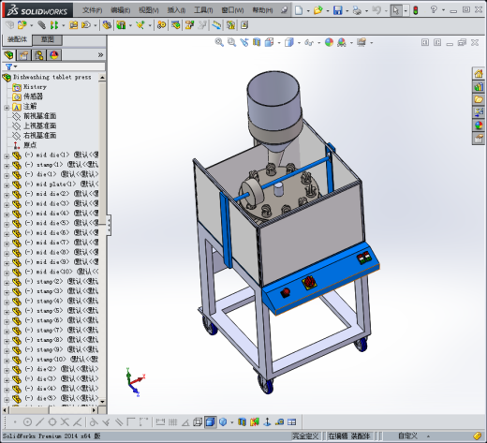Select the PropertyManager tab icon
This screenshot has width=487, height=443.
click(x=24, y=55)
